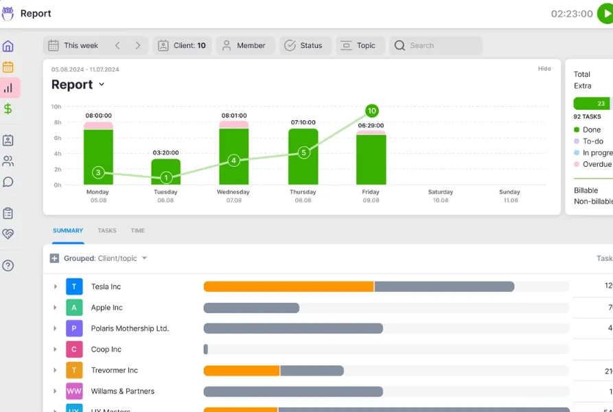Click the Polaris P avatar
Image resolution: width=613 pixels, height=412 pixels.
pyautogui.click(x=74, y=328)
